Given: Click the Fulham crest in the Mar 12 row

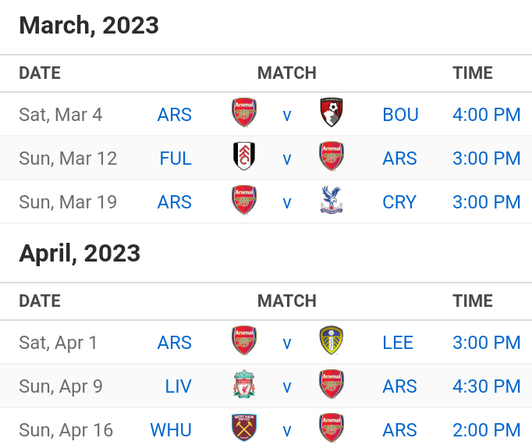Looking at the screenshot, I should click(x=244, y=156).
